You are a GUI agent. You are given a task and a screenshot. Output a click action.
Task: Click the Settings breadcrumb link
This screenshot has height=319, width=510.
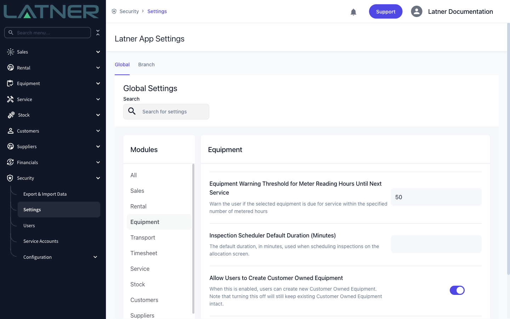coord(157,11)
